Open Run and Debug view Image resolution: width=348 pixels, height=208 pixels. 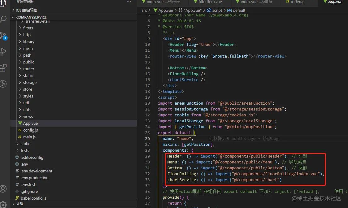click(x=3, y=51)
